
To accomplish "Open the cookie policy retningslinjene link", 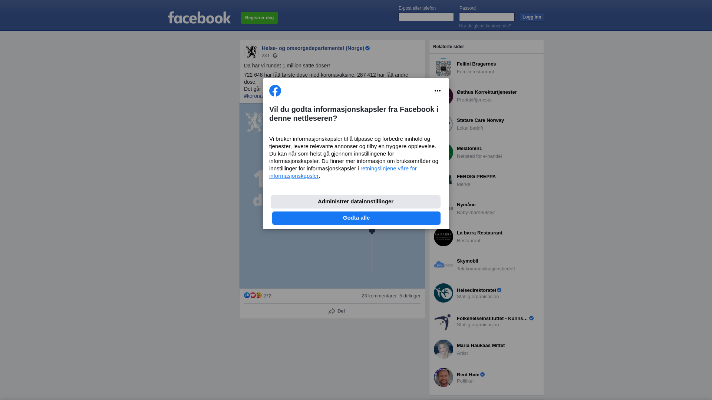I will [x=343, y=172].
